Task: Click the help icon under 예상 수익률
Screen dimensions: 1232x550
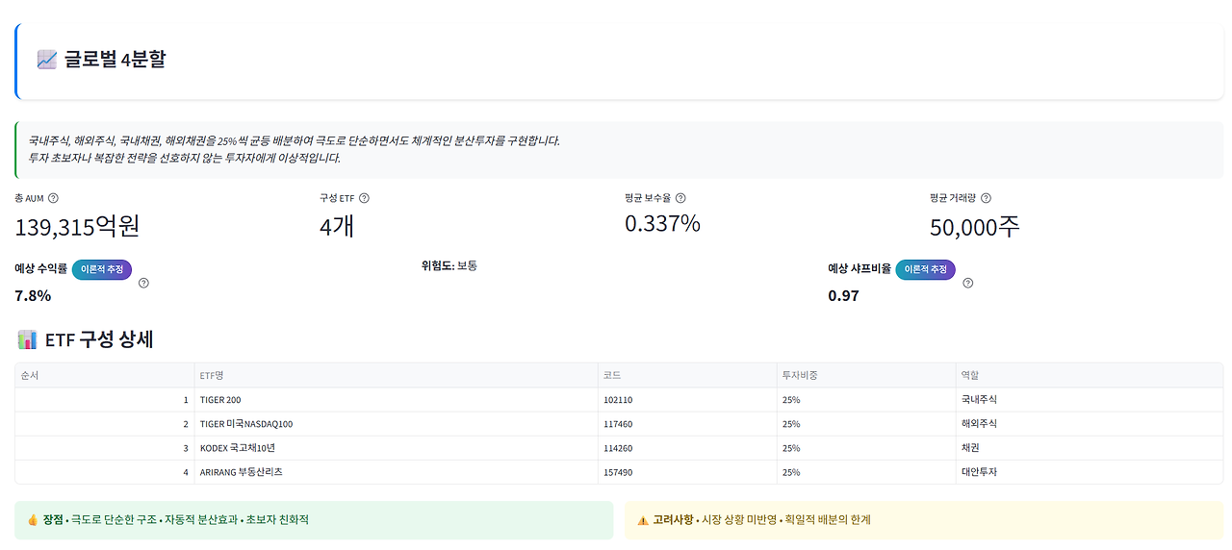Action: point(143,283)
